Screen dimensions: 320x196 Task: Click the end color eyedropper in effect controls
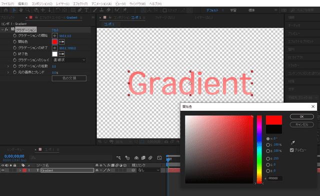coord(61,54)
